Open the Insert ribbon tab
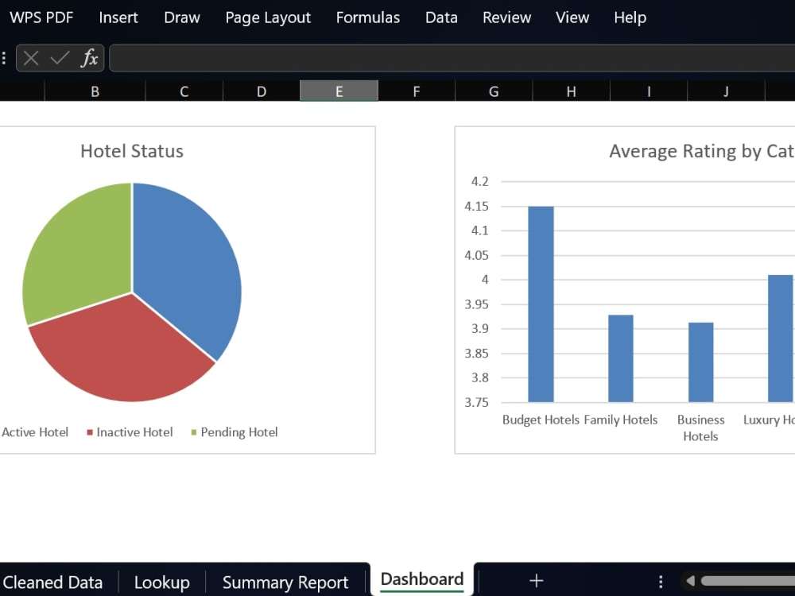 click(118, 17)
